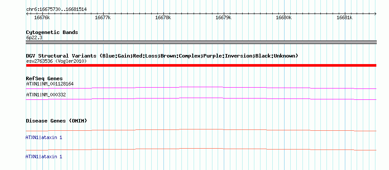Viewport: 389px width, 170px height.
Task: Click the red esv2763536 loss variant bar
Action: coord(201,65)
